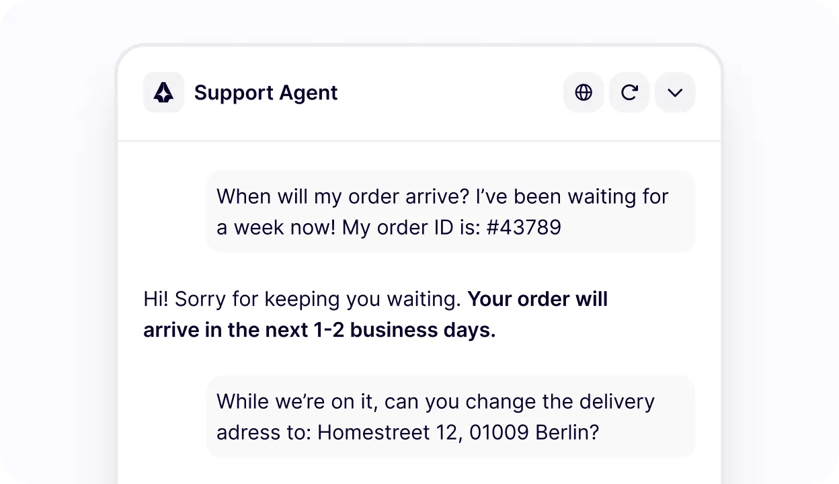Restart the conversation with refresh icon
839x484 pixels.
click(x=629, y=92)
